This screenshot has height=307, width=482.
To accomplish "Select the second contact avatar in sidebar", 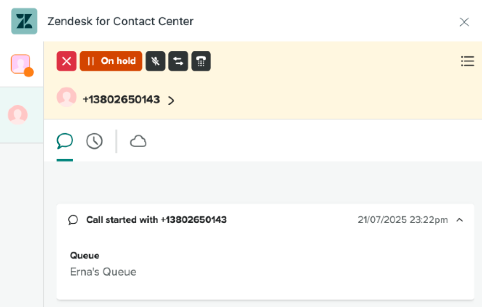I will [x=18, y=114].
